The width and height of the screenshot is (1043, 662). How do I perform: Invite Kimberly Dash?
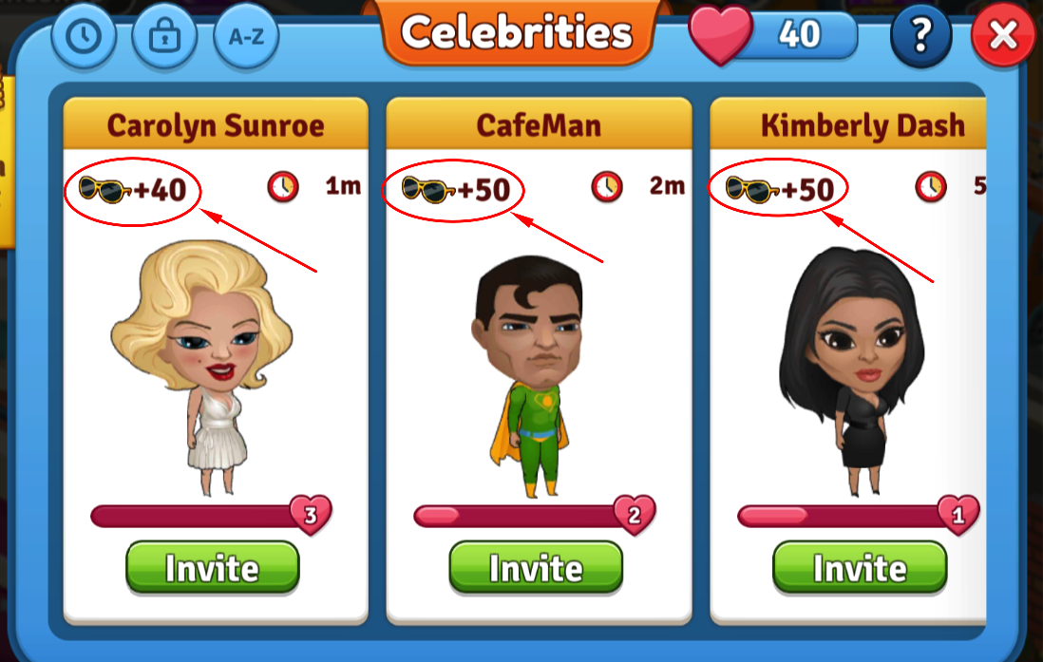click(x=860, y=568)
